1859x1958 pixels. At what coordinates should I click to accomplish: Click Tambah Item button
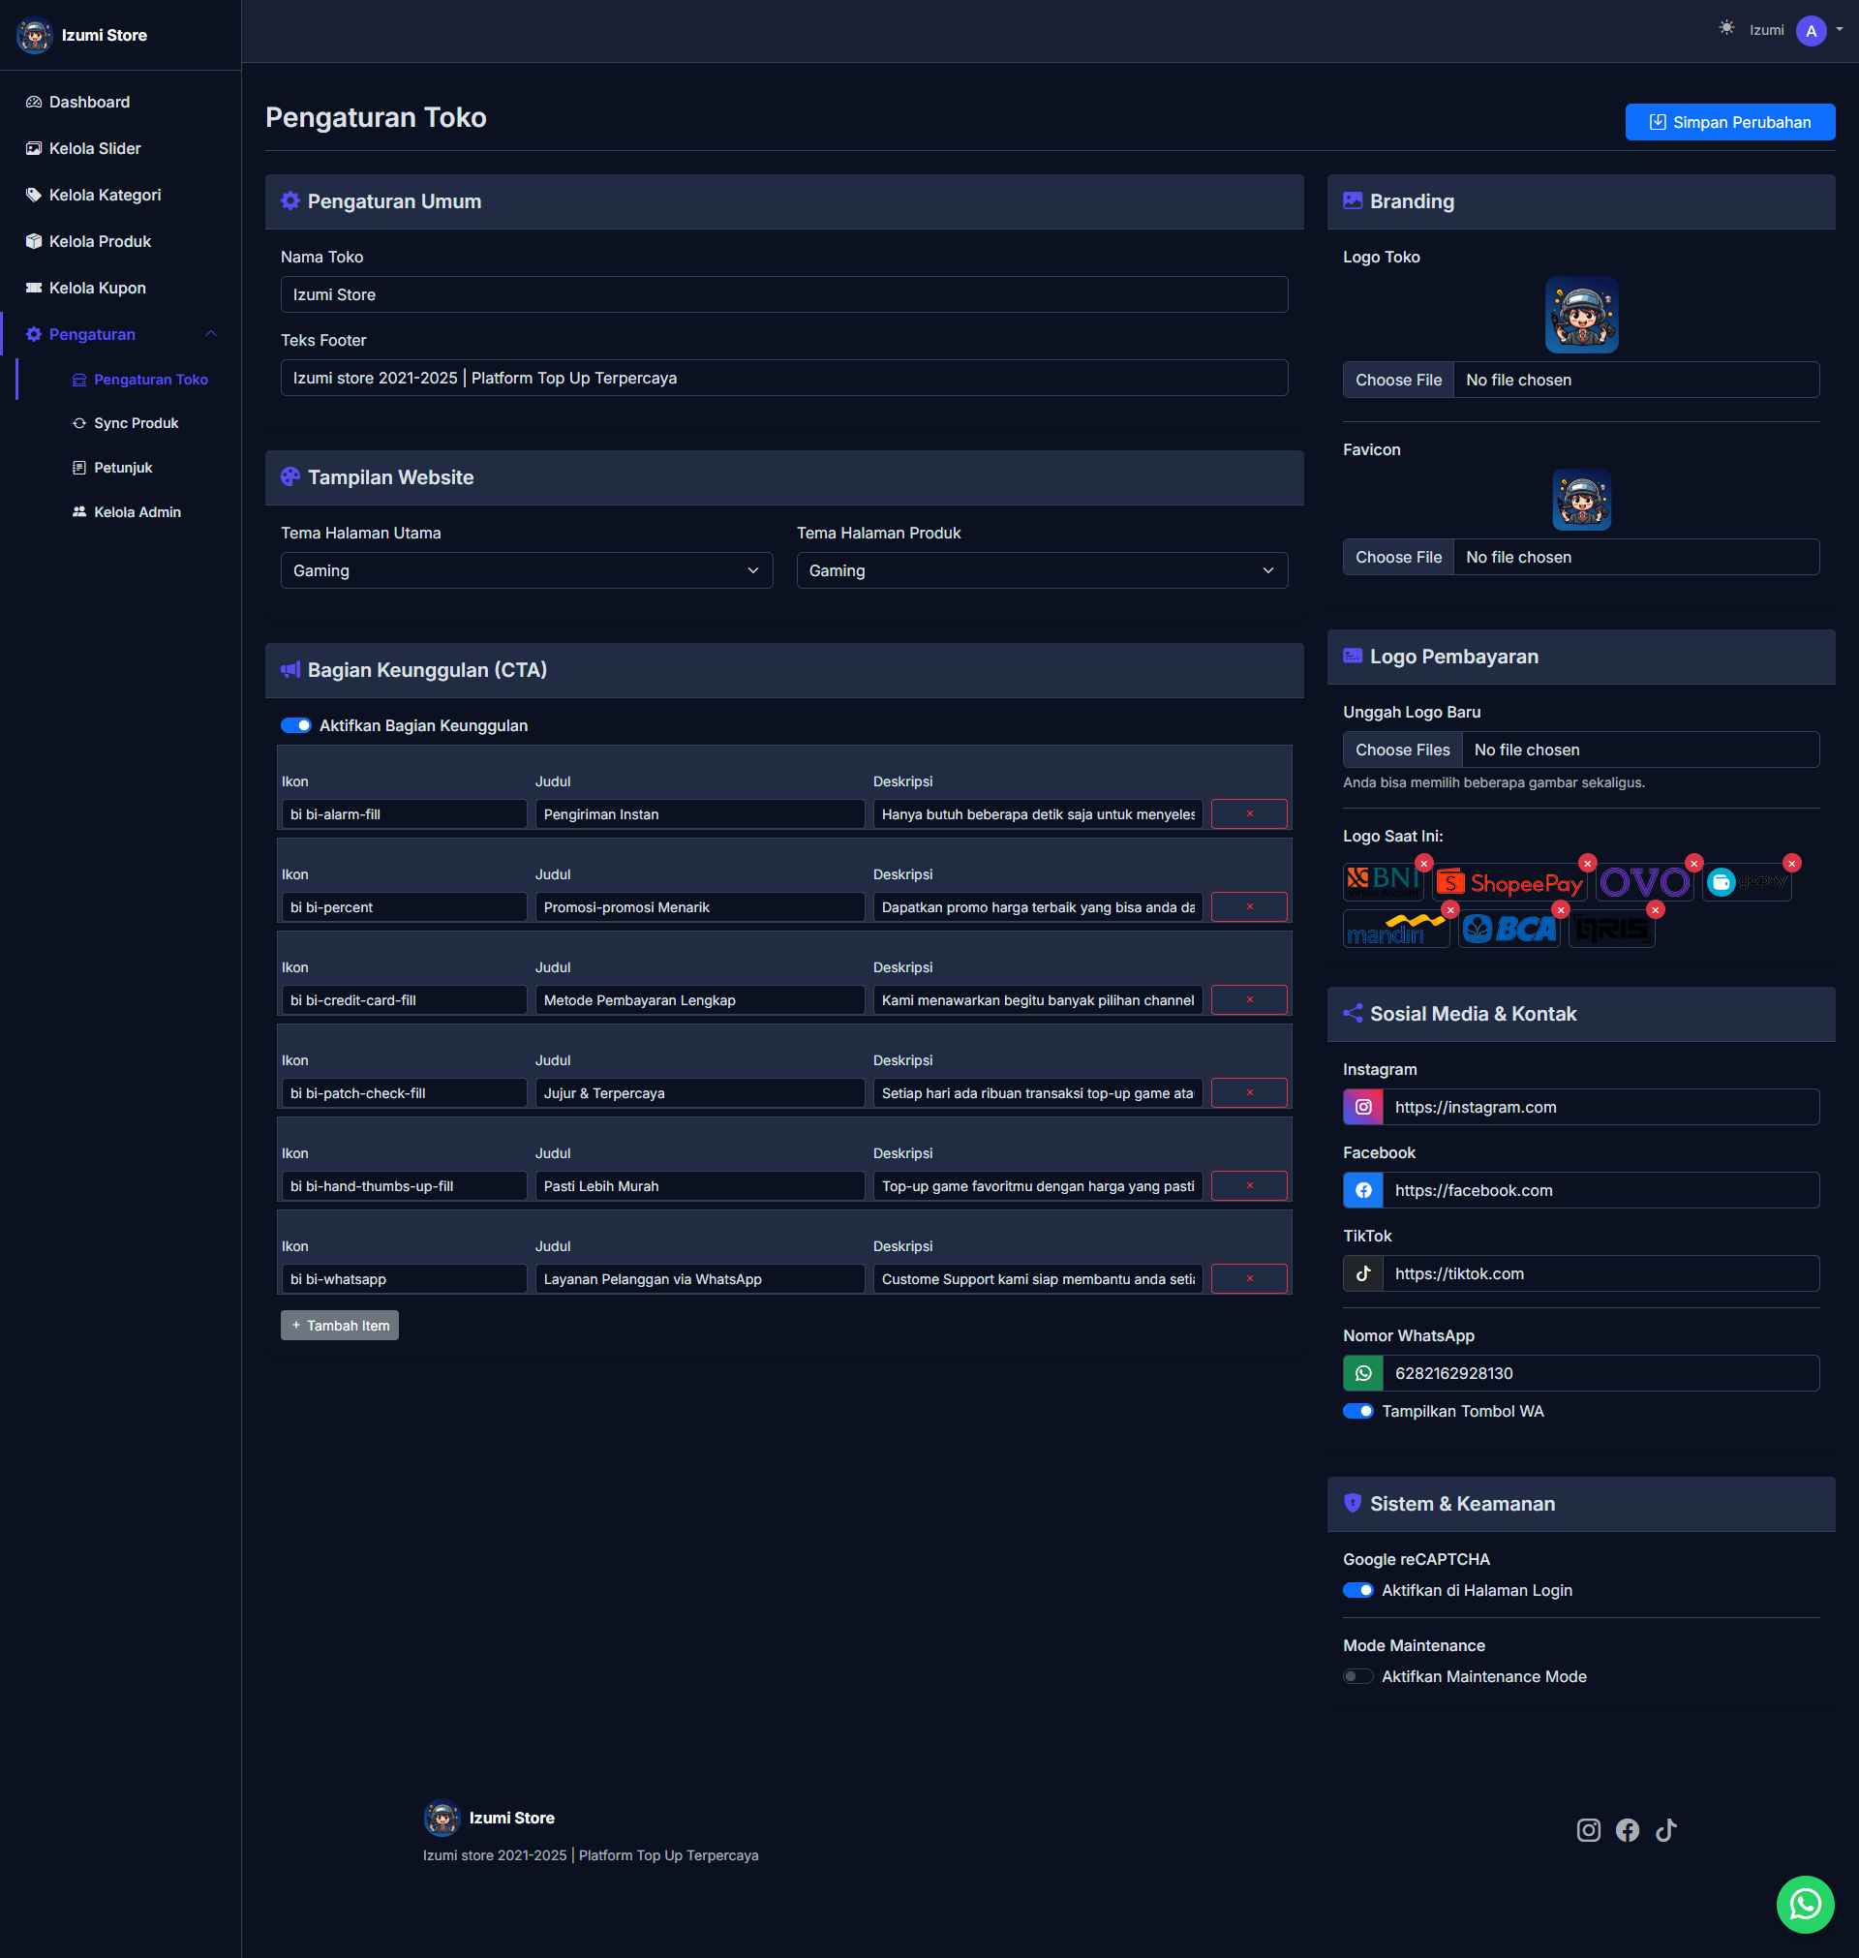point(339,1325)
